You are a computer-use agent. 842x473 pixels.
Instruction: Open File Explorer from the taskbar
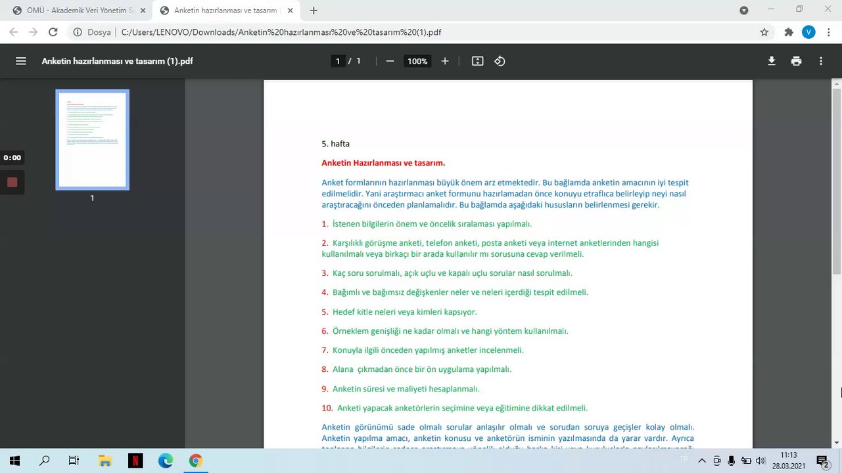pos(105,461)
